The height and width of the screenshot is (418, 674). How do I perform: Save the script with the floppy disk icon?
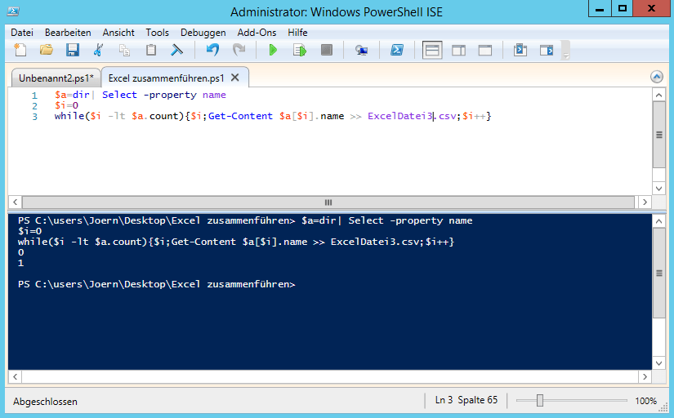[x=72, y=51]
